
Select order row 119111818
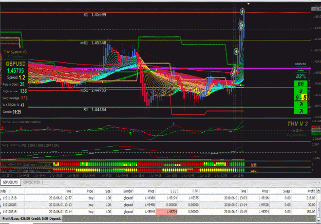(158, 198)
